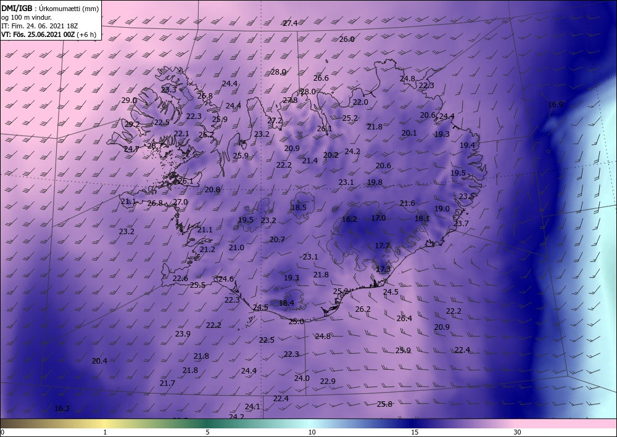The image size is (617, 437).
Task: Click the 21.7 map value
Action: (x=167, y=383)
